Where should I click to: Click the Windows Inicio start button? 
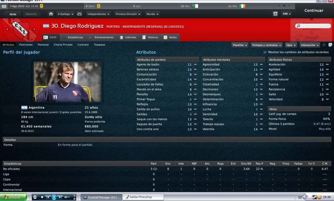pyautogui.click(x=13, y=197)
